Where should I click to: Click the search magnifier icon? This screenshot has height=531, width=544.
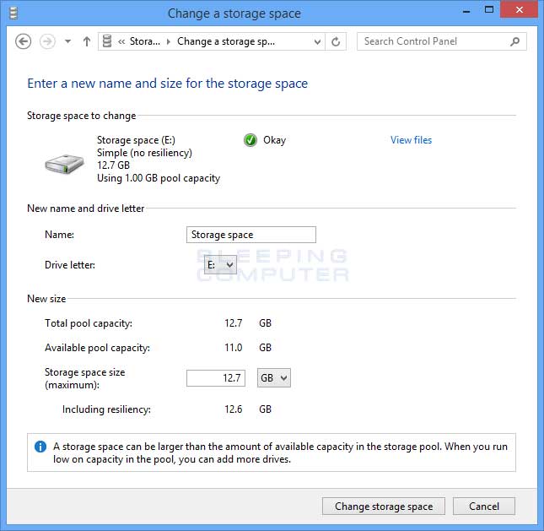tap(514, 41)
